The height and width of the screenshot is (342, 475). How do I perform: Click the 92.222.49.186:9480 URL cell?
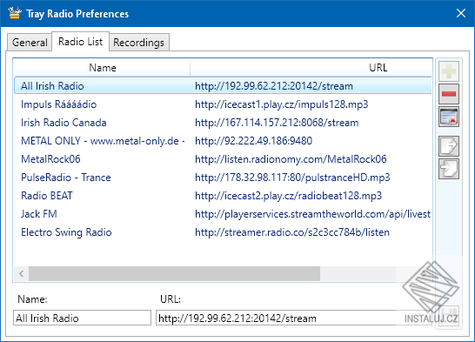click(x=253, y=141)
